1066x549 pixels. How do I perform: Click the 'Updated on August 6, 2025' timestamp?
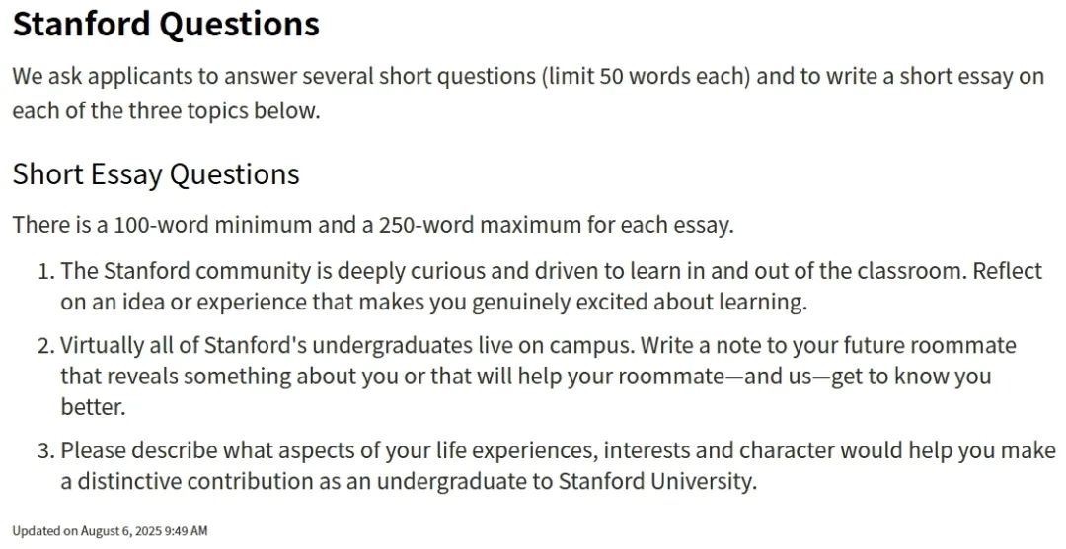[111, 531]
